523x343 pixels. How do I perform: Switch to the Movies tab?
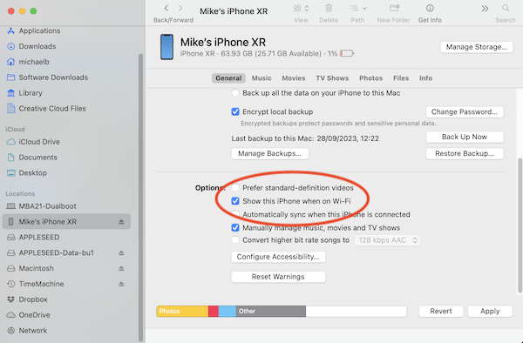pyautogui.click(x=294, y=78)
